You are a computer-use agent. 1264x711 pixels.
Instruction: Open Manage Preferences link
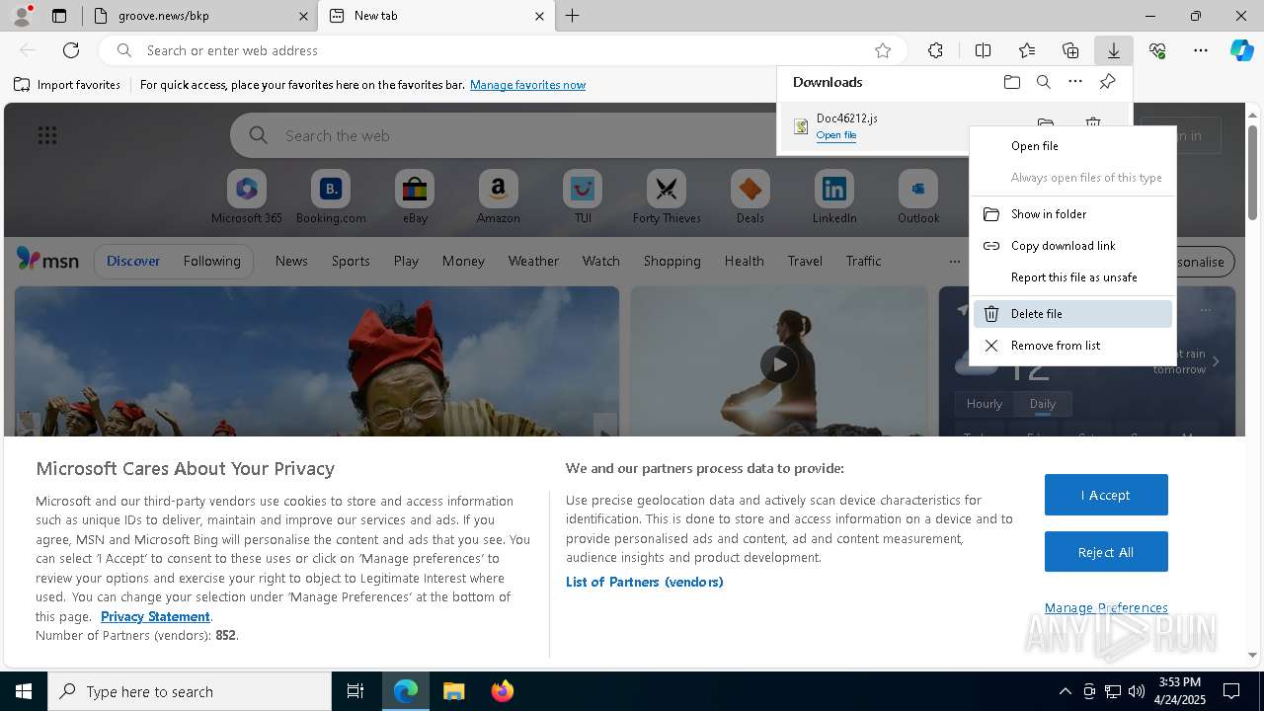1106,607
